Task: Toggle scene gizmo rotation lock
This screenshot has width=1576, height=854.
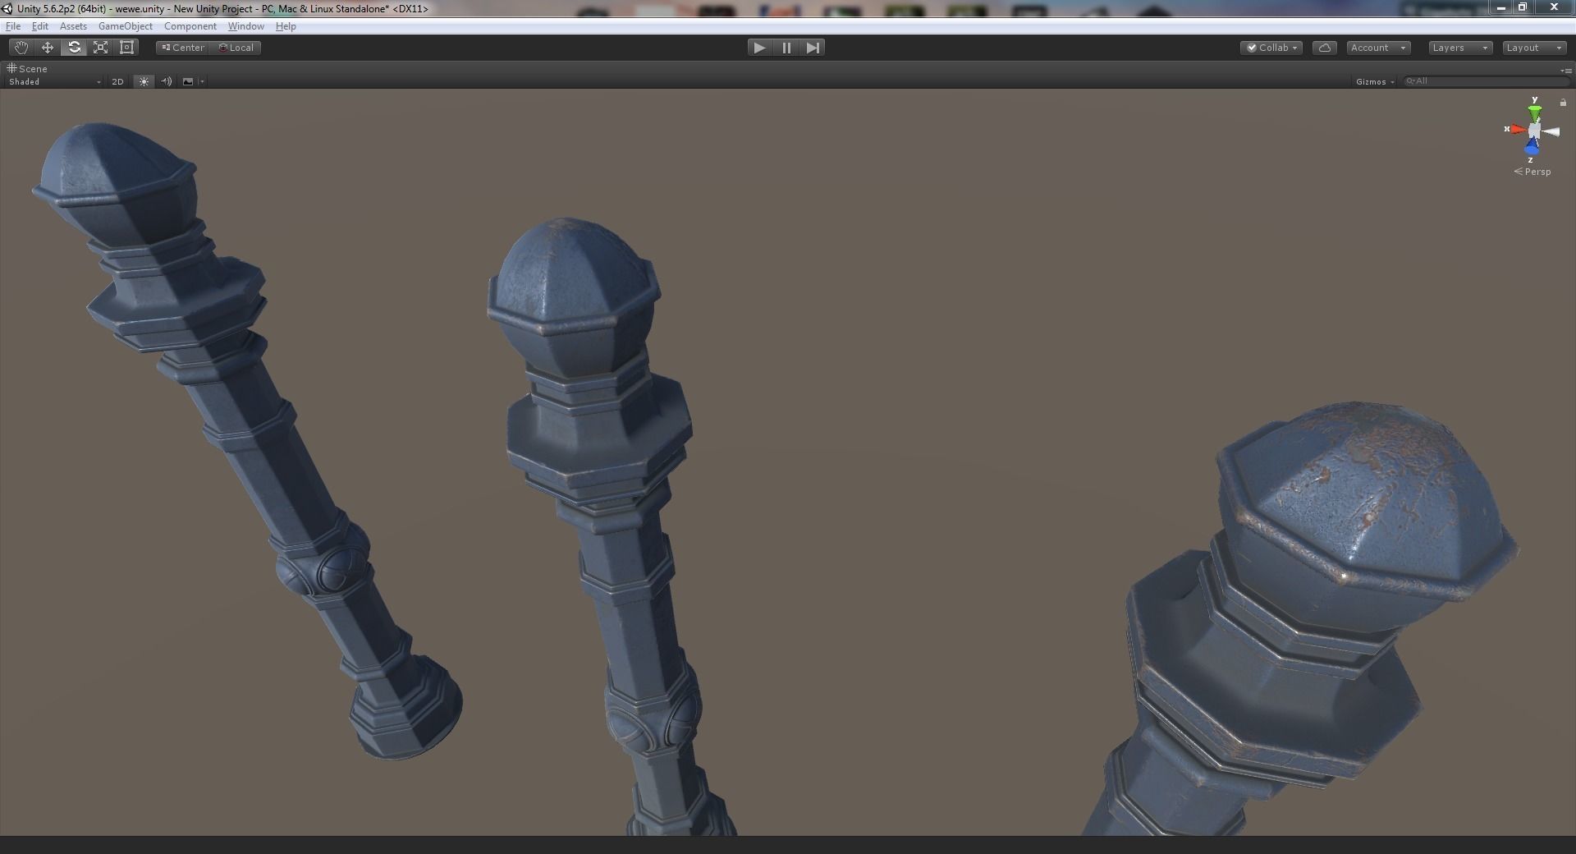Action: [1563, 103]
